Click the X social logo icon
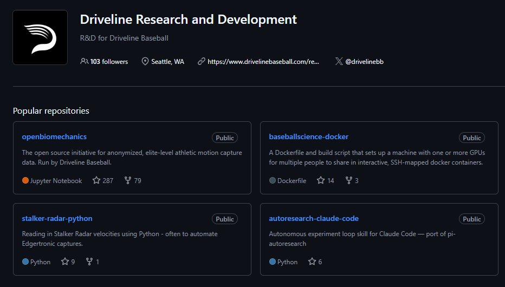Screen dimensions: 505x287 pos(339,61)
